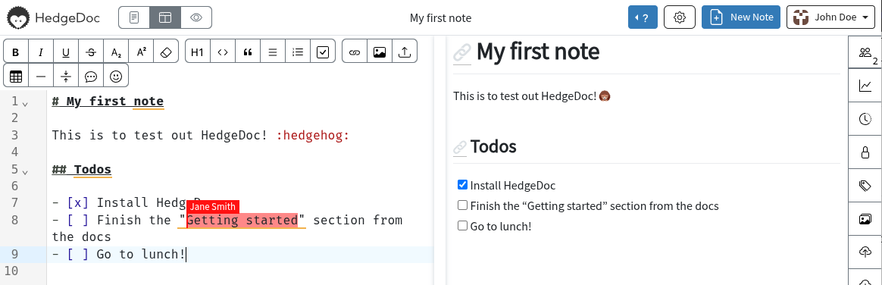Viewport: 882px width, 285px height.
Task: Uncheck the Install HedgeDoc checkbox
Action: point(462,184)
